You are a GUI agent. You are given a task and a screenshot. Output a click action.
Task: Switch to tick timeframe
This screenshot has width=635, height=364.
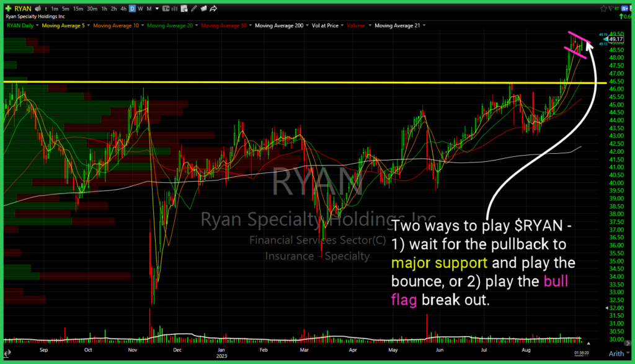coord(46,9)
